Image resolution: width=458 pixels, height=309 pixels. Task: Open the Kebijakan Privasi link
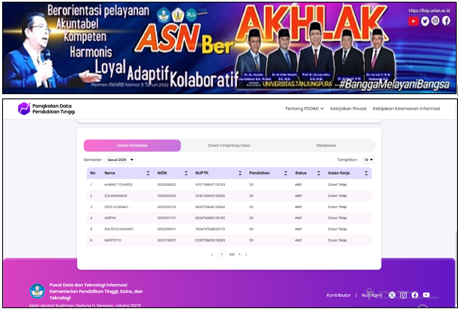[348, 108]
